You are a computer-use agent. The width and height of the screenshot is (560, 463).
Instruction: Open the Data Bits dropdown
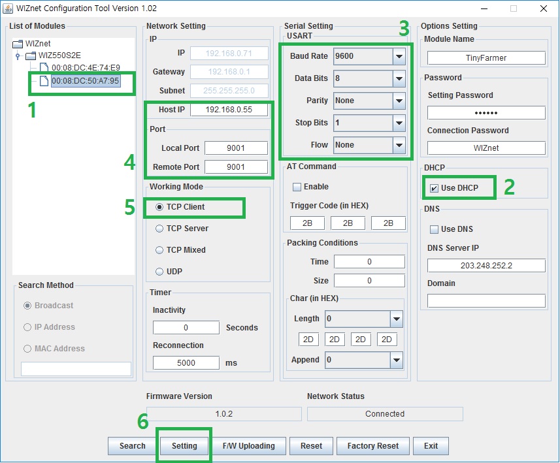pyautogui.click(x=399, y=78)
